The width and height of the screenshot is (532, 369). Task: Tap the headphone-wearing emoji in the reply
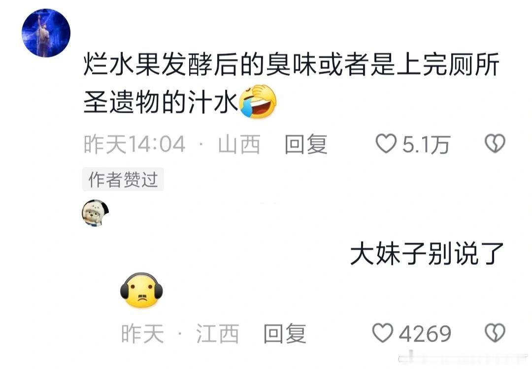tap(141, 290)
